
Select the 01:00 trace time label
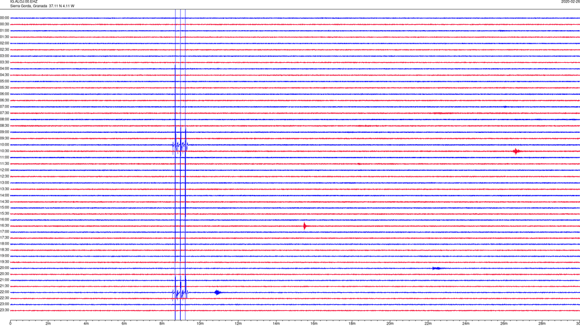click(x=4, y=31)
